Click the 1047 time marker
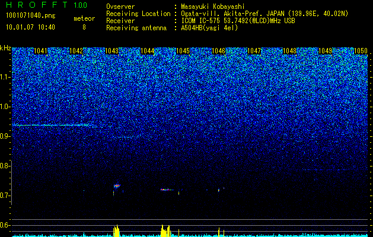This screenshot has width=373, height=237. click(x=254, y=51)
